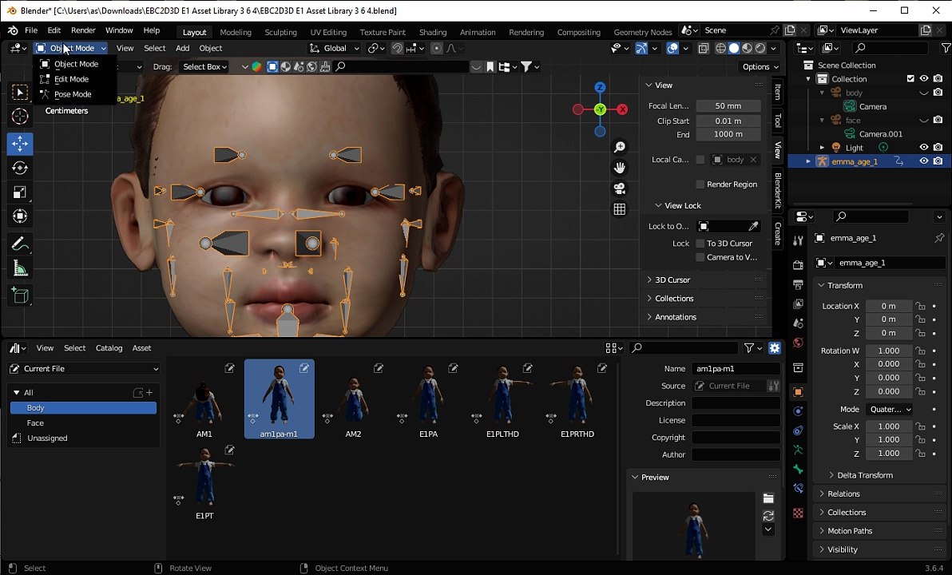Viewport: 952px width, 575px height.
Task: Activate the Scale tool
Action: 19,192
